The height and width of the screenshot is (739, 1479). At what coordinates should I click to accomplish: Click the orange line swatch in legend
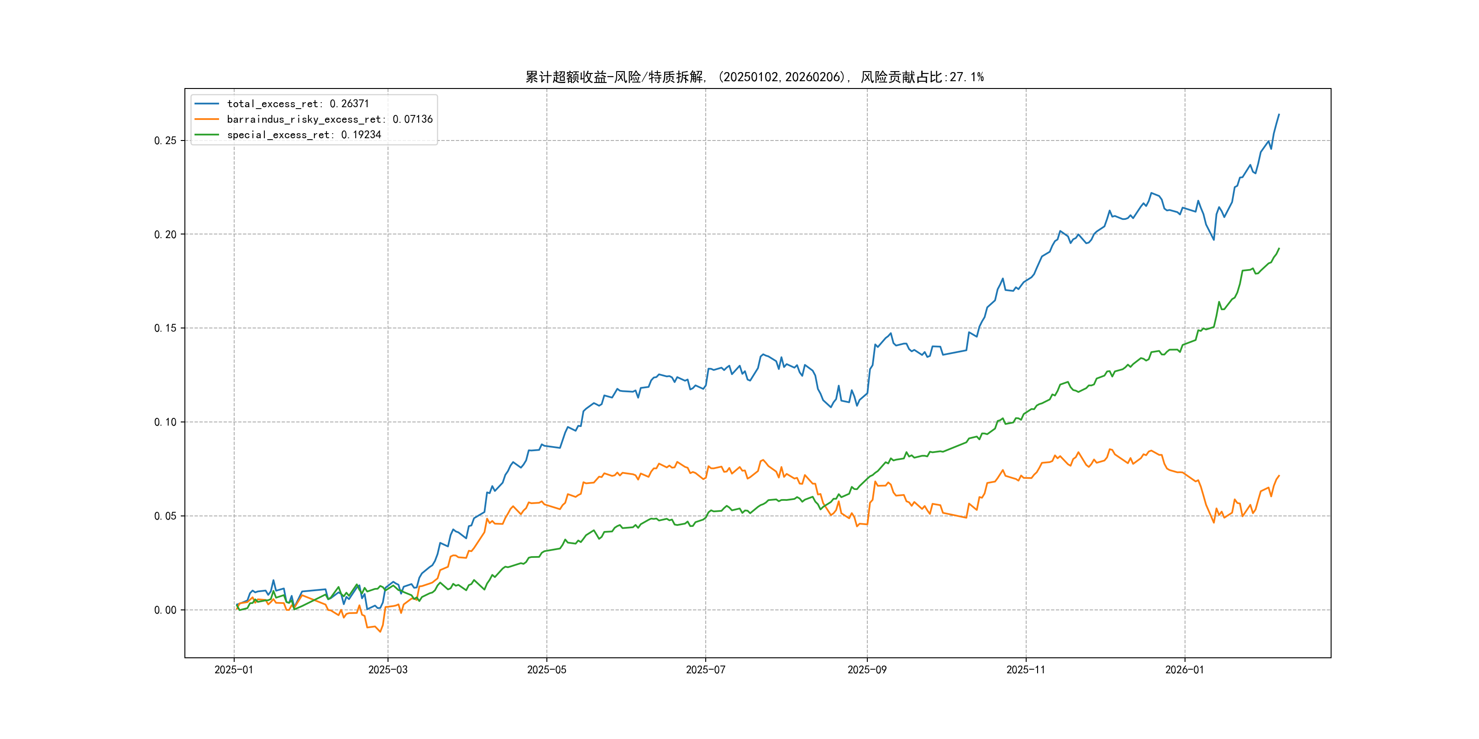[207, 120]
